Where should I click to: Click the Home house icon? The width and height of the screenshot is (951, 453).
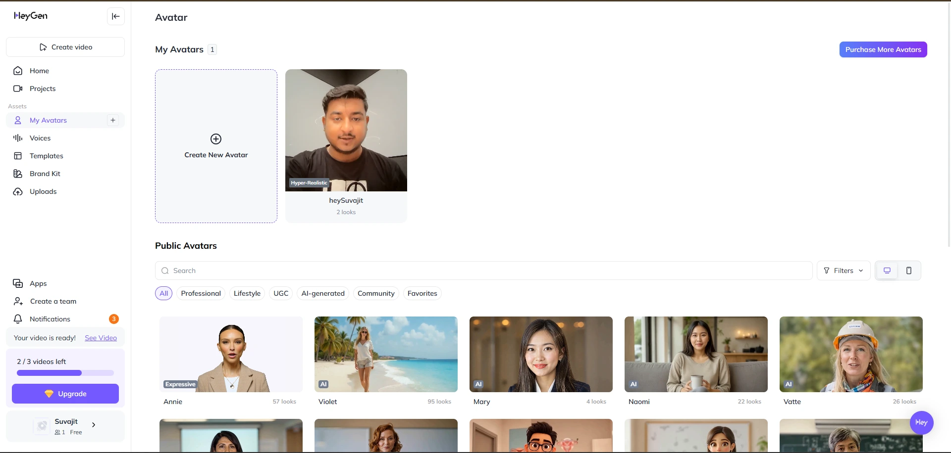[18, 71]
